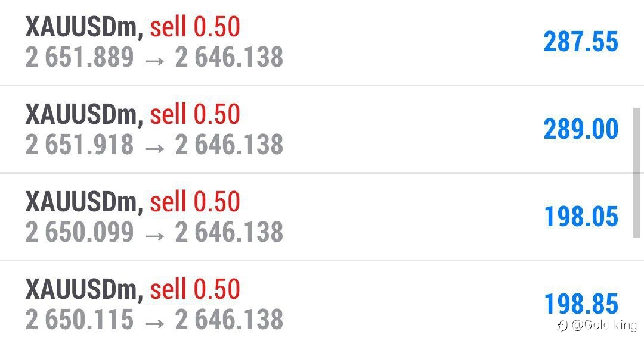644x347 pixels.
Task: Select the trade with 198.85 profit
Action: pyautogui.click(x=322, y=304)
